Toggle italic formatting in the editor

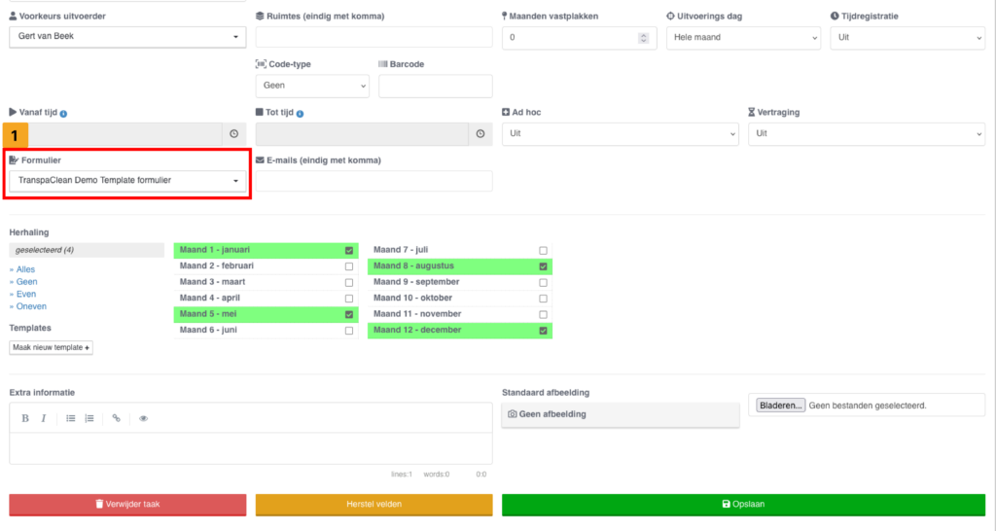(x=44, y=418)
